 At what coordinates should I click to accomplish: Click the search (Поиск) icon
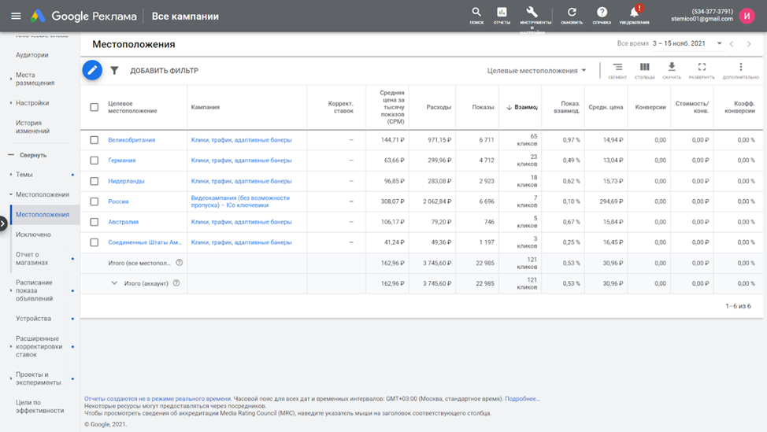[x=476, y=13]
